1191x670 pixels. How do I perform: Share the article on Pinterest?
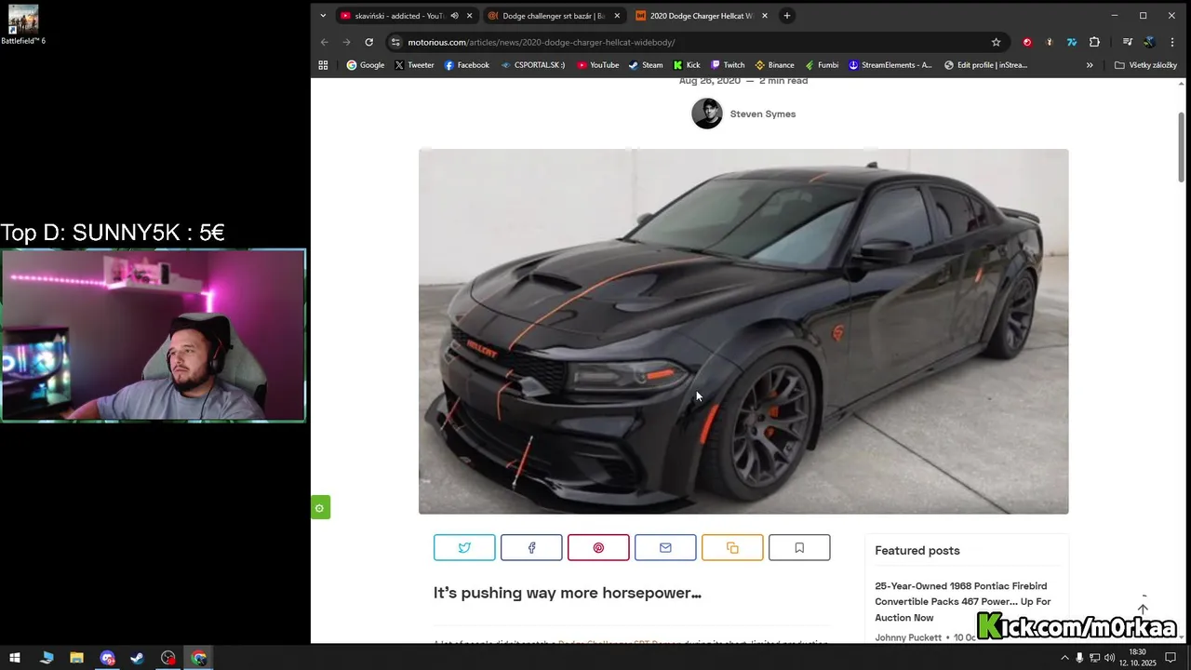point(598,548)
